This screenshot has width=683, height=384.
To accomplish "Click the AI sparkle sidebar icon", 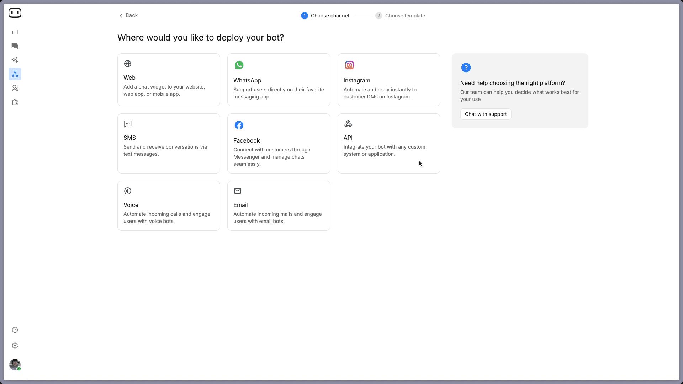I will [x=15, y=60].
